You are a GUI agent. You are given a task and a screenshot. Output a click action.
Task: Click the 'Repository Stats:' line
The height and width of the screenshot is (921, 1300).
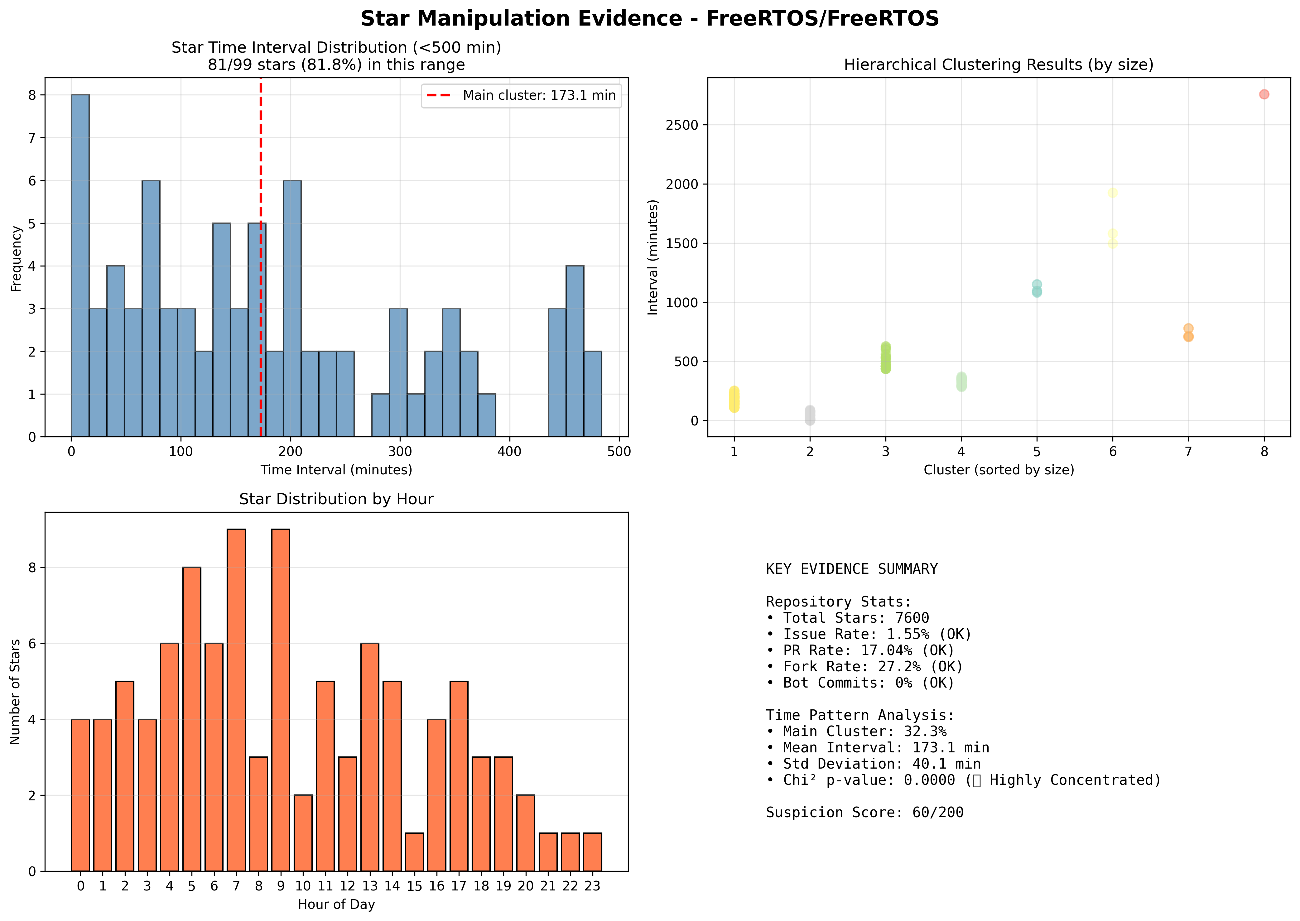[x=838, y=602]
